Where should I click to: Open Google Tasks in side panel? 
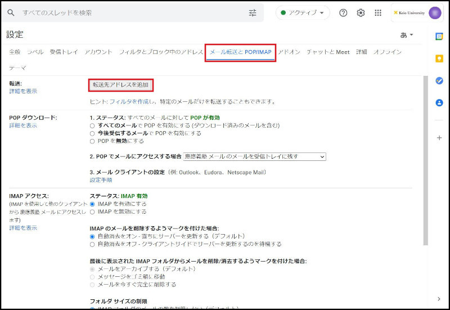[x=439, y=80]
